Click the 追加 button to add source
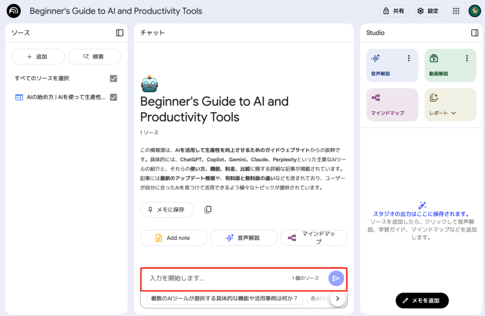This screenshot has height=316, width=485. tap(38, 57)
